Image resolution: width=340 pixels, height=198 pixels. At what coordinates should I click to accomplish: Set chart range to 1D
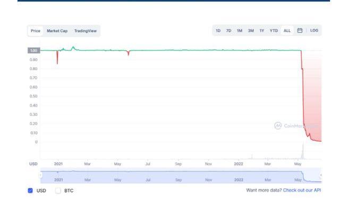(218, 31)
